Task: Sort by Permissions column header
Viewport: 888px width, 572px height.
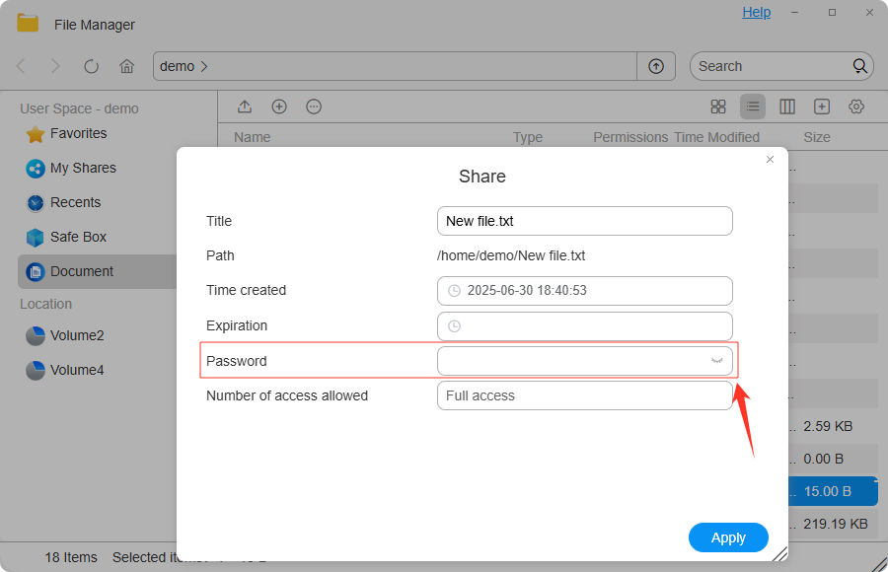Action: 630,137
